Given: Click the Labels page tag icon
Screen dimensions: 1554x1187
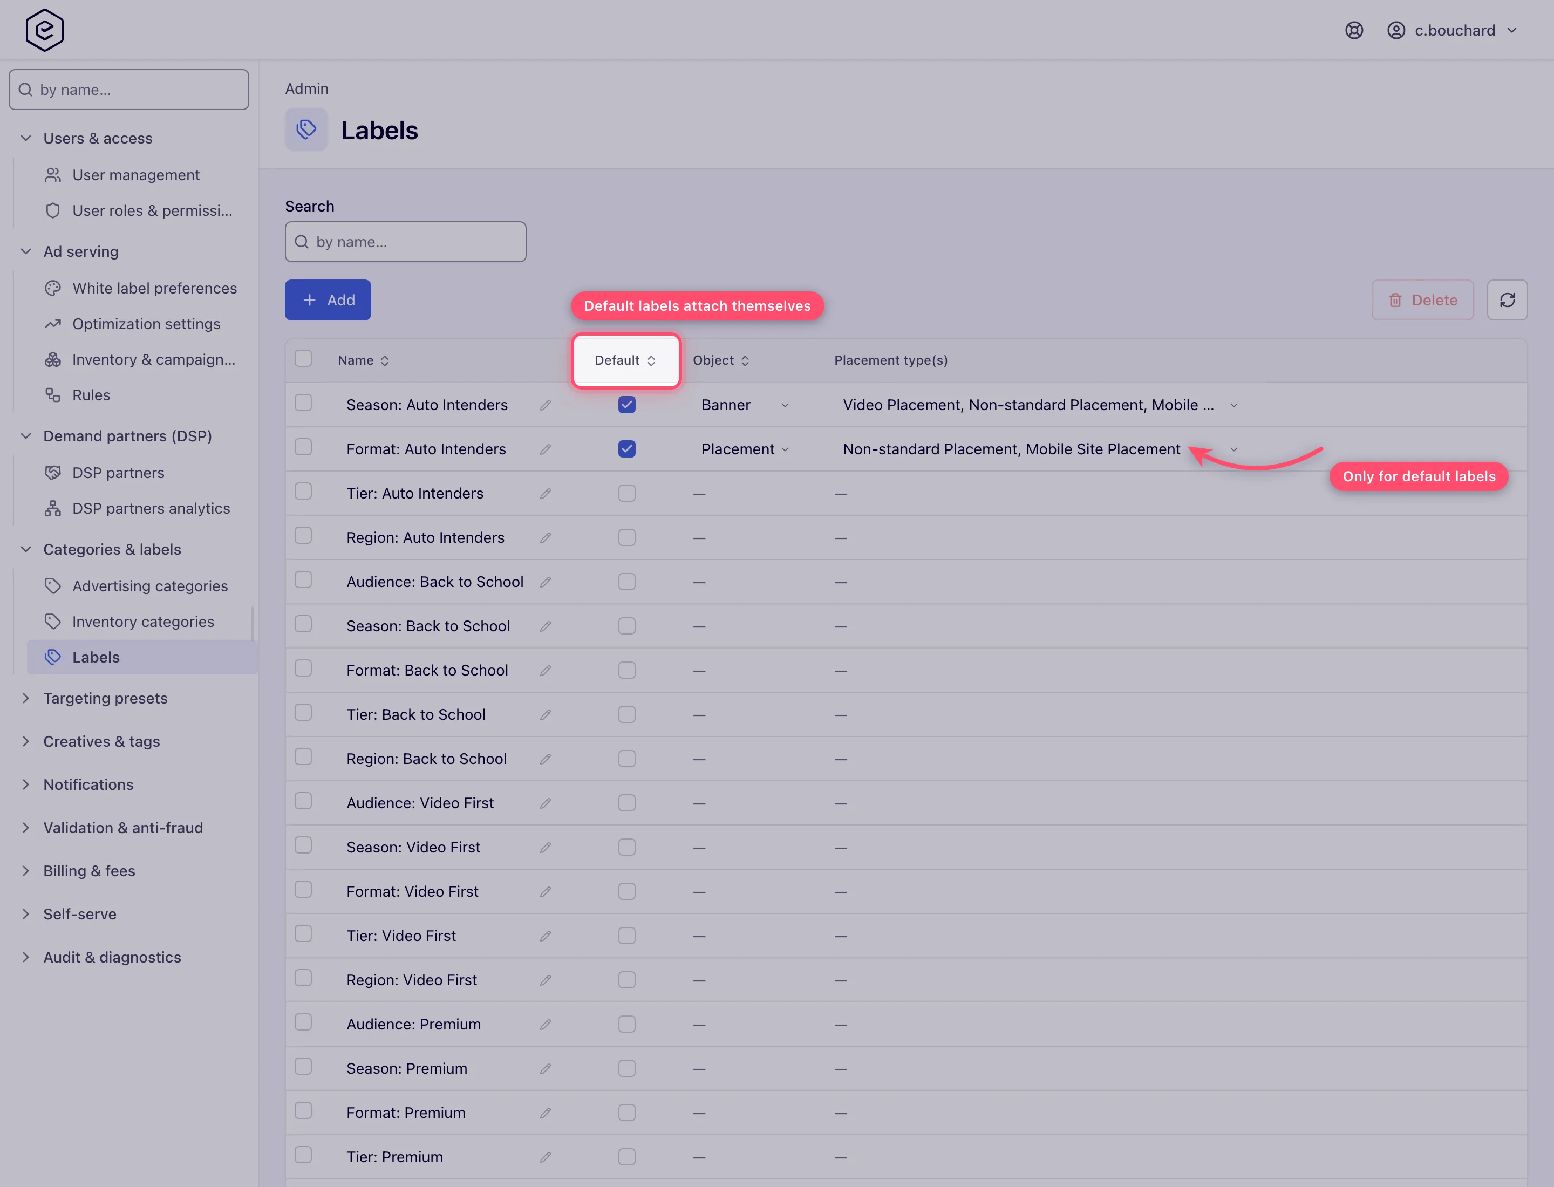Looking at the screenshot, I should tap(306, 129).
